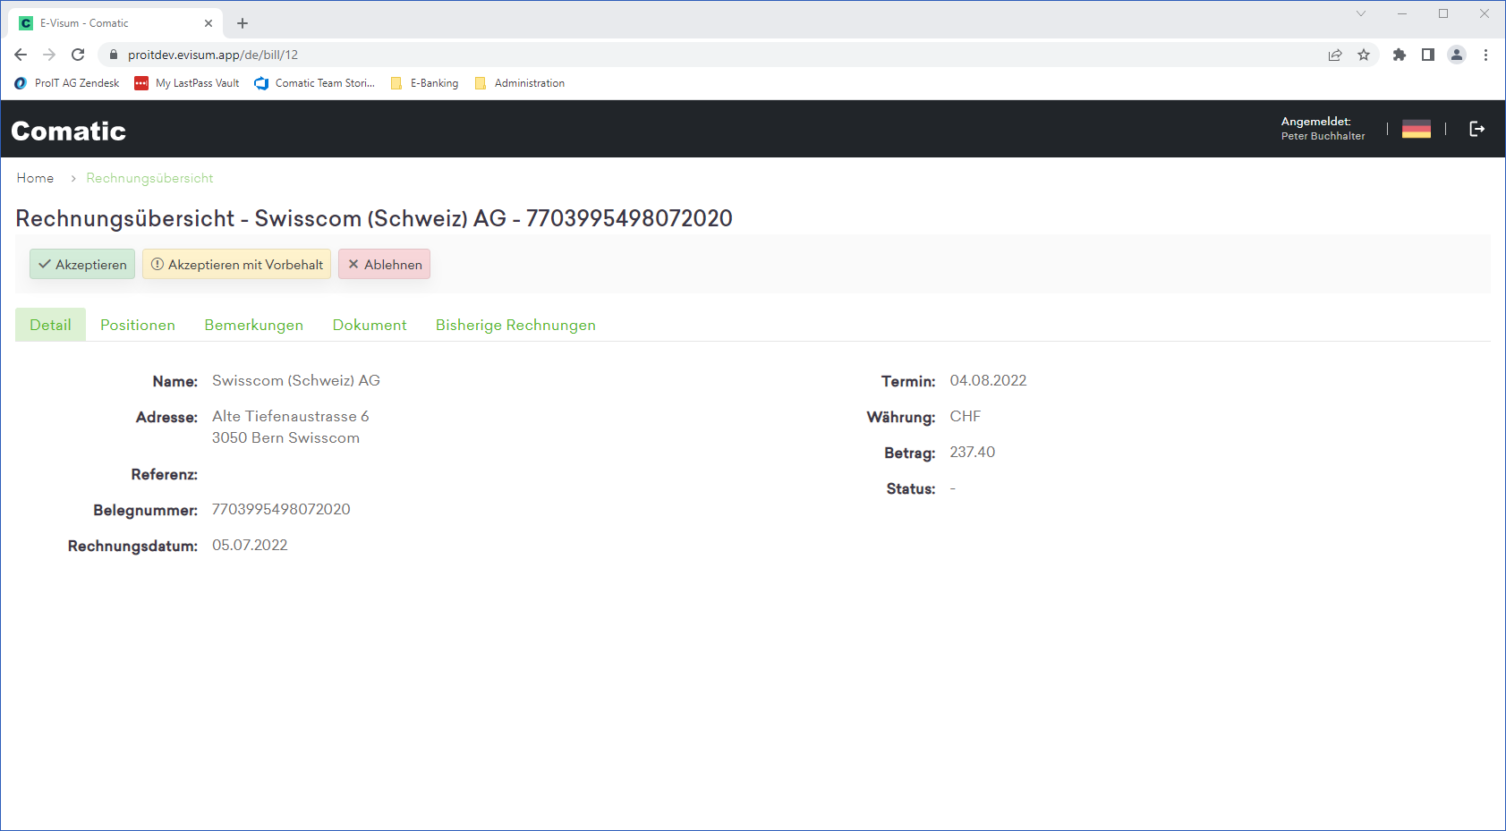Click the browser forward arrow
This screenshot has width=1506, height=831.
coord(49,55)
